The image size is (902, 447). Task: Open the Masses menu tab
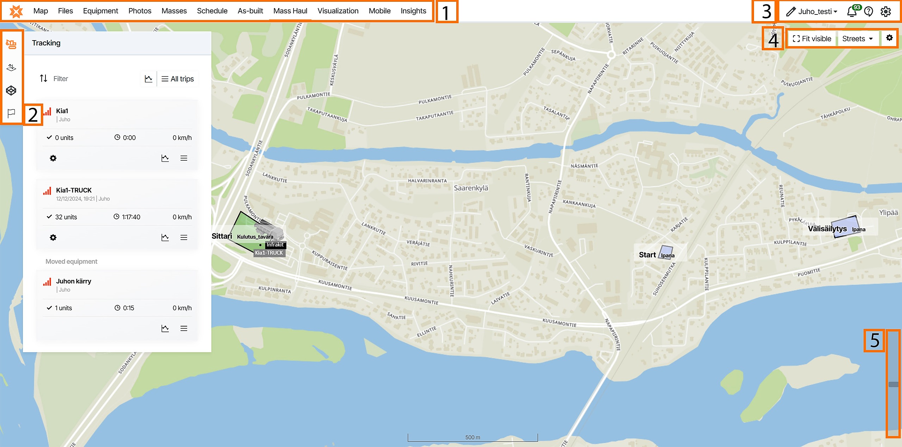(x=174, y=11)
